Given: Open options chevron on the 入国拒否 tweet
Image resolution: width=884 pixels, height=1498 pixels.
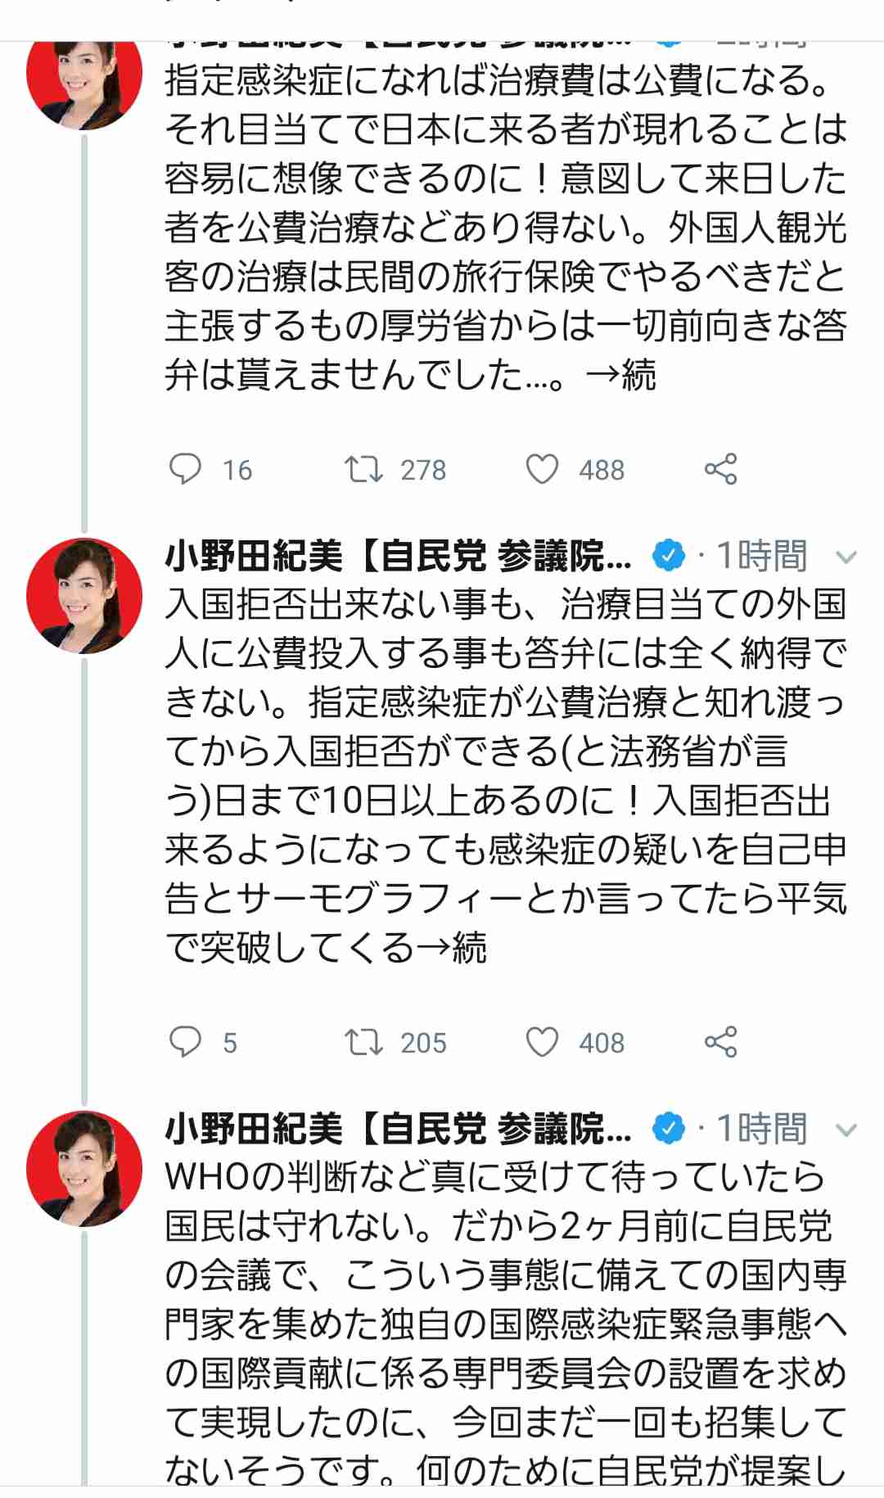Looking at the screenshot, I should click(x=846, y=558).
